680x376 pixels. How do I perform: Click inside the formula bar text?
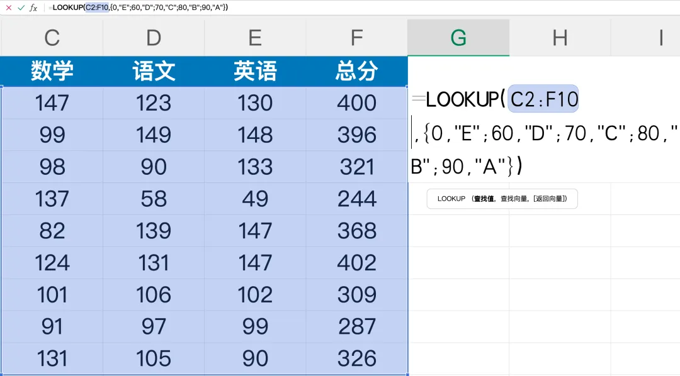pyautogui.click(x=138, y=8)
